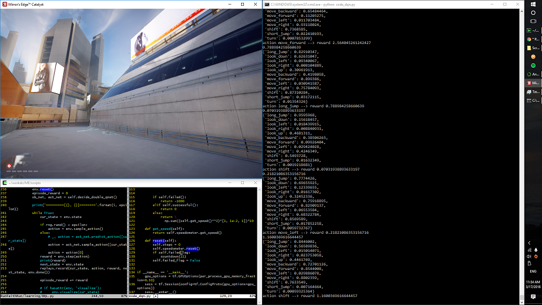The height and width of the screenshot is (305, 542).
Task: Open clock showing 11:34 AM
Action: 533,284
